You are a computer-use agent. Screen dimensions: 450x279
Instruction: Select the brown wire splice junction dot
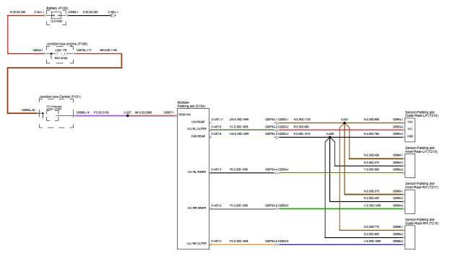coord(345,123)
